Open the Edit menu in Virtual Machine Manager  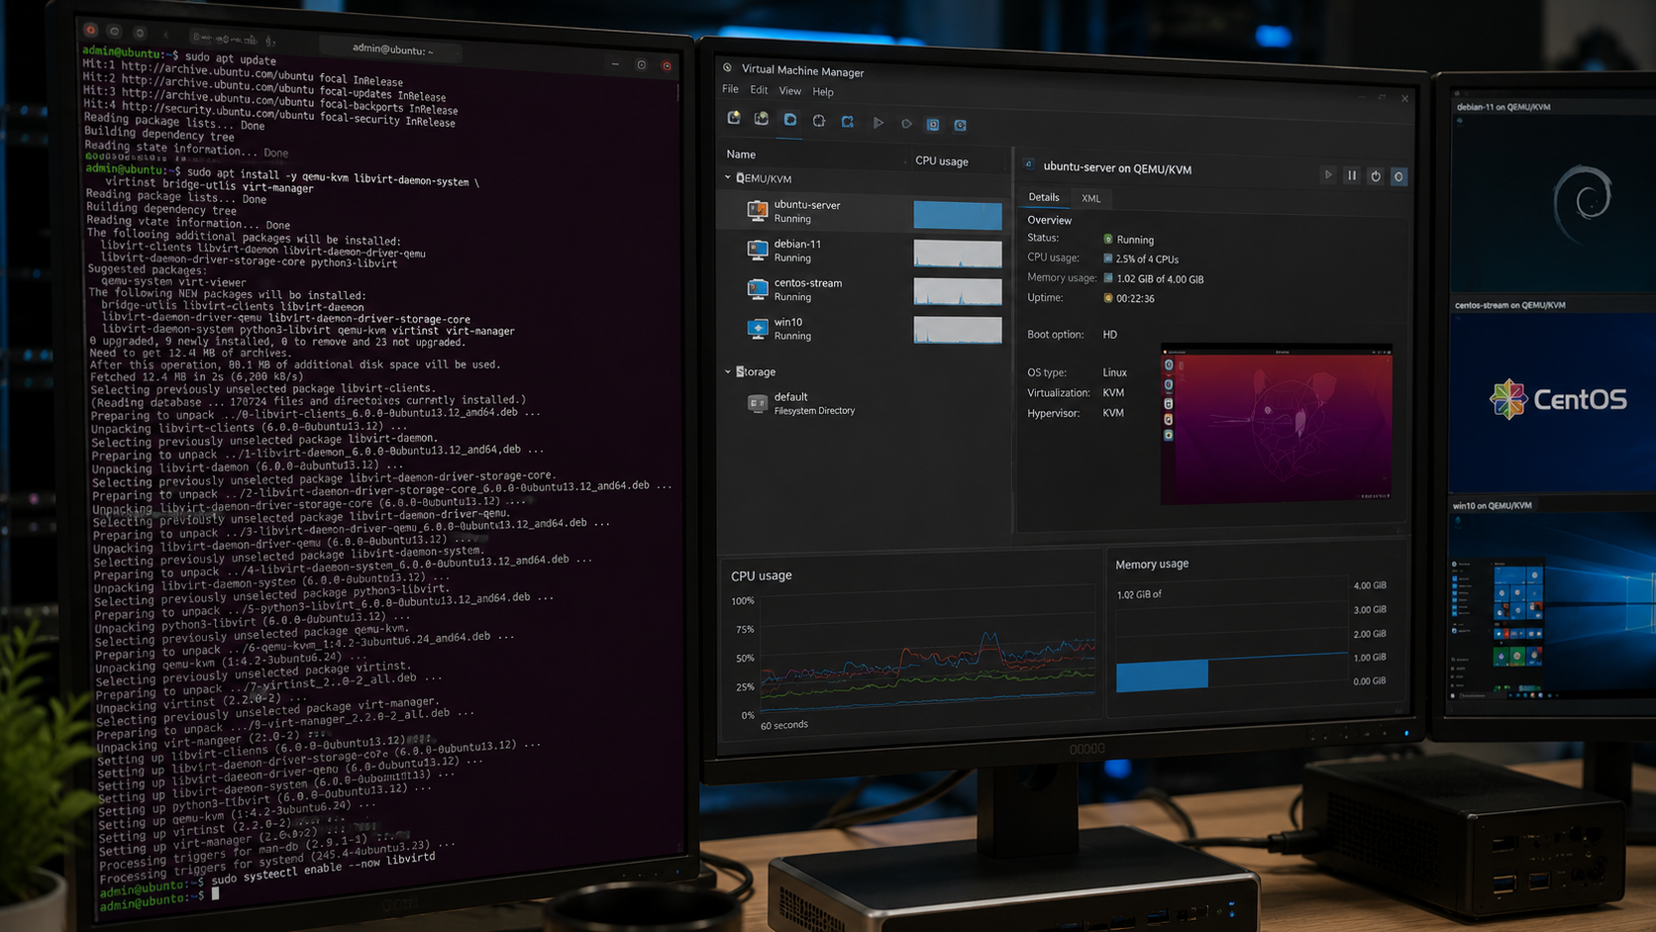pos(759,90)
